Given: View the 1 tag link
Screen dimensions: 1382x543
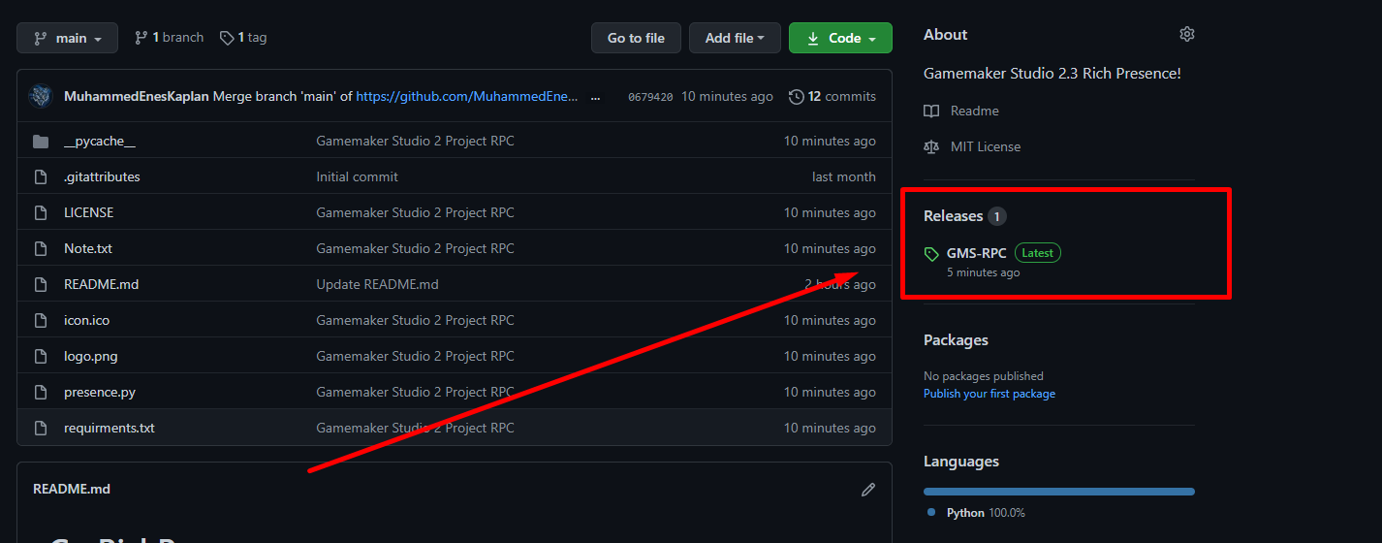Looking at the screenshot, I should tap(243, 38).
